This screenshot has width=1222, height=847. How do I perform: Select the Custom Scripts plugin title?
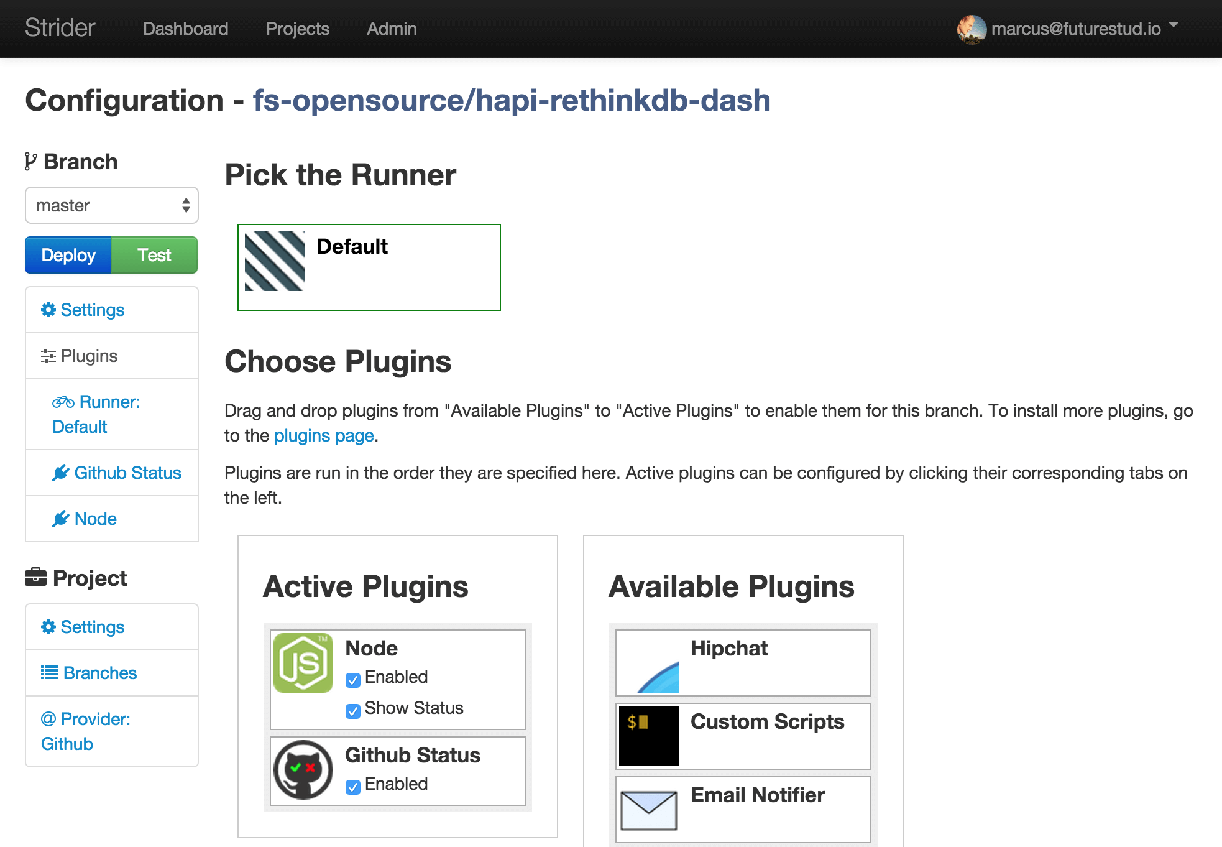768,721
